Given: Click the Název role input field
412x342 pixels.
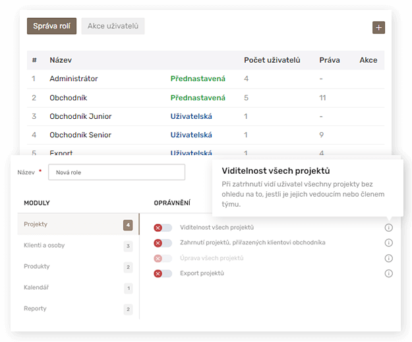Looking at the screenshot, I should tap(117, 172).
